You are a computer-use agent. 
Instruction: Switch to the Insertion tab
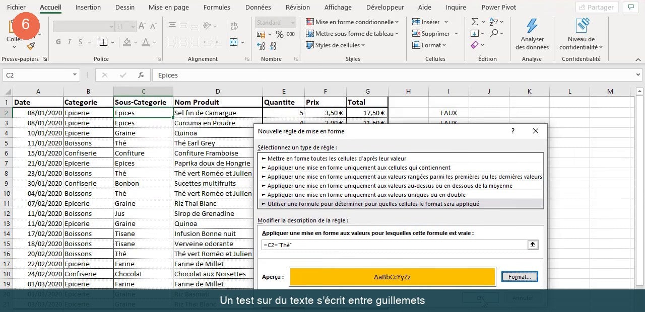(x=88, y=7)
